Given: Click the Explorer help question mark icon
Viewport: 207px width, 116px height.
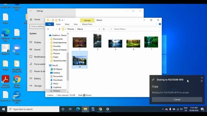Looking at the screenshot, I should pos(160,24).
